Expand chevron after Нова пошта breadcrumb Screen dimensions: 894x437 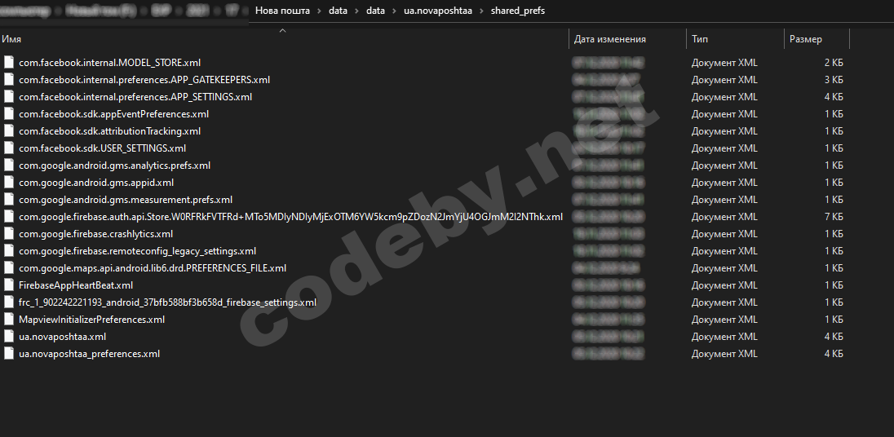click(320, 11)
